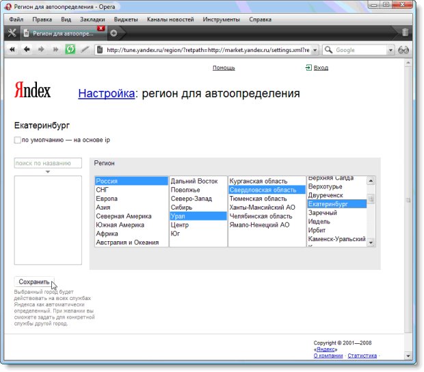Click page scrollbar up arrow

tap(408, 63)
